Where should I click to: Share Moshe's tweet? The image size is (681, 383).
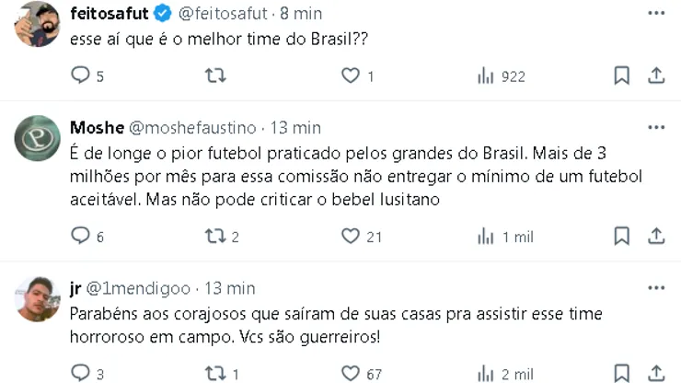(x=656, y=237)
